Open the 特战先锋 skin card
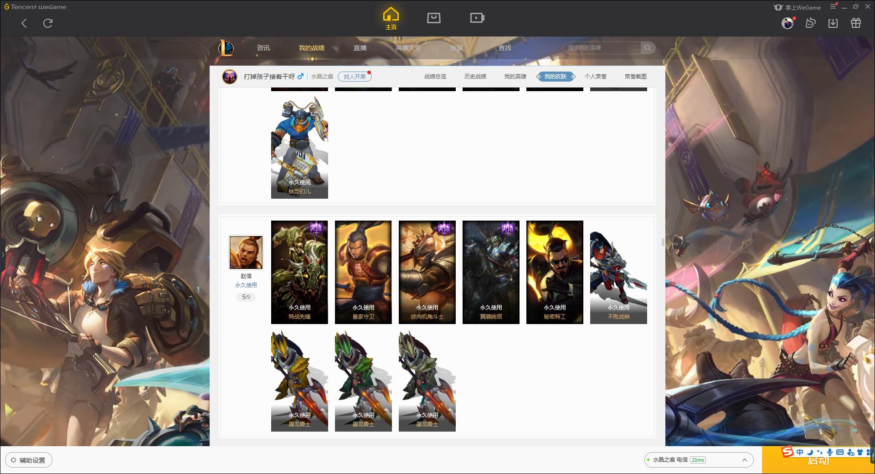875x474 pixels. click(x=299, y=272)
